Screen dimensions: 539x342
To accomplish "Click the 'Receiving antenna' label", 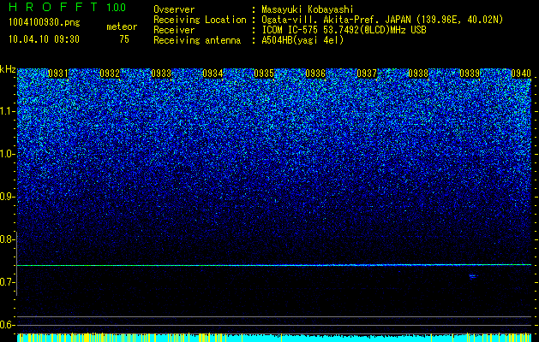I will tap(197, 40).
